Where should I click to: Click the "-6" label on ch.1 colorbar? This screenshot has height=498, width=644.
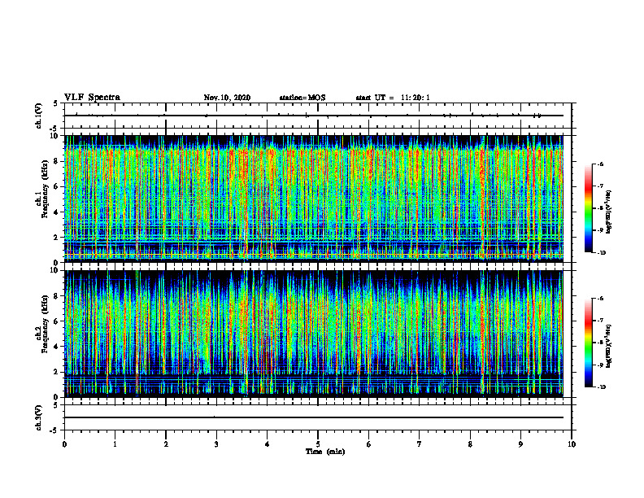coord(600,164)
